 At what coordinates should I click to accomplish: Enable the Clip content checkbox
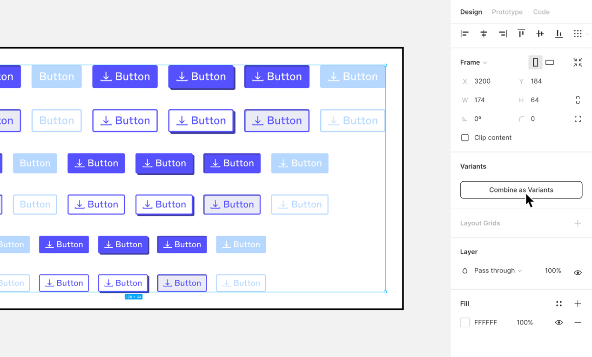pos(465,138)
